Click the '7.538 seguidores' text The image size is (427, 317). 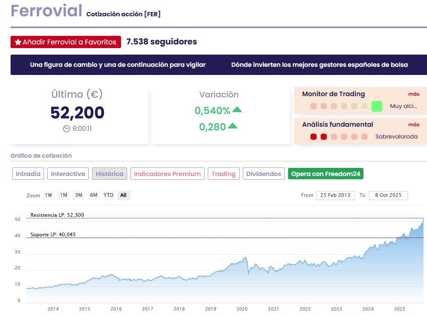(x=162, y=42)
